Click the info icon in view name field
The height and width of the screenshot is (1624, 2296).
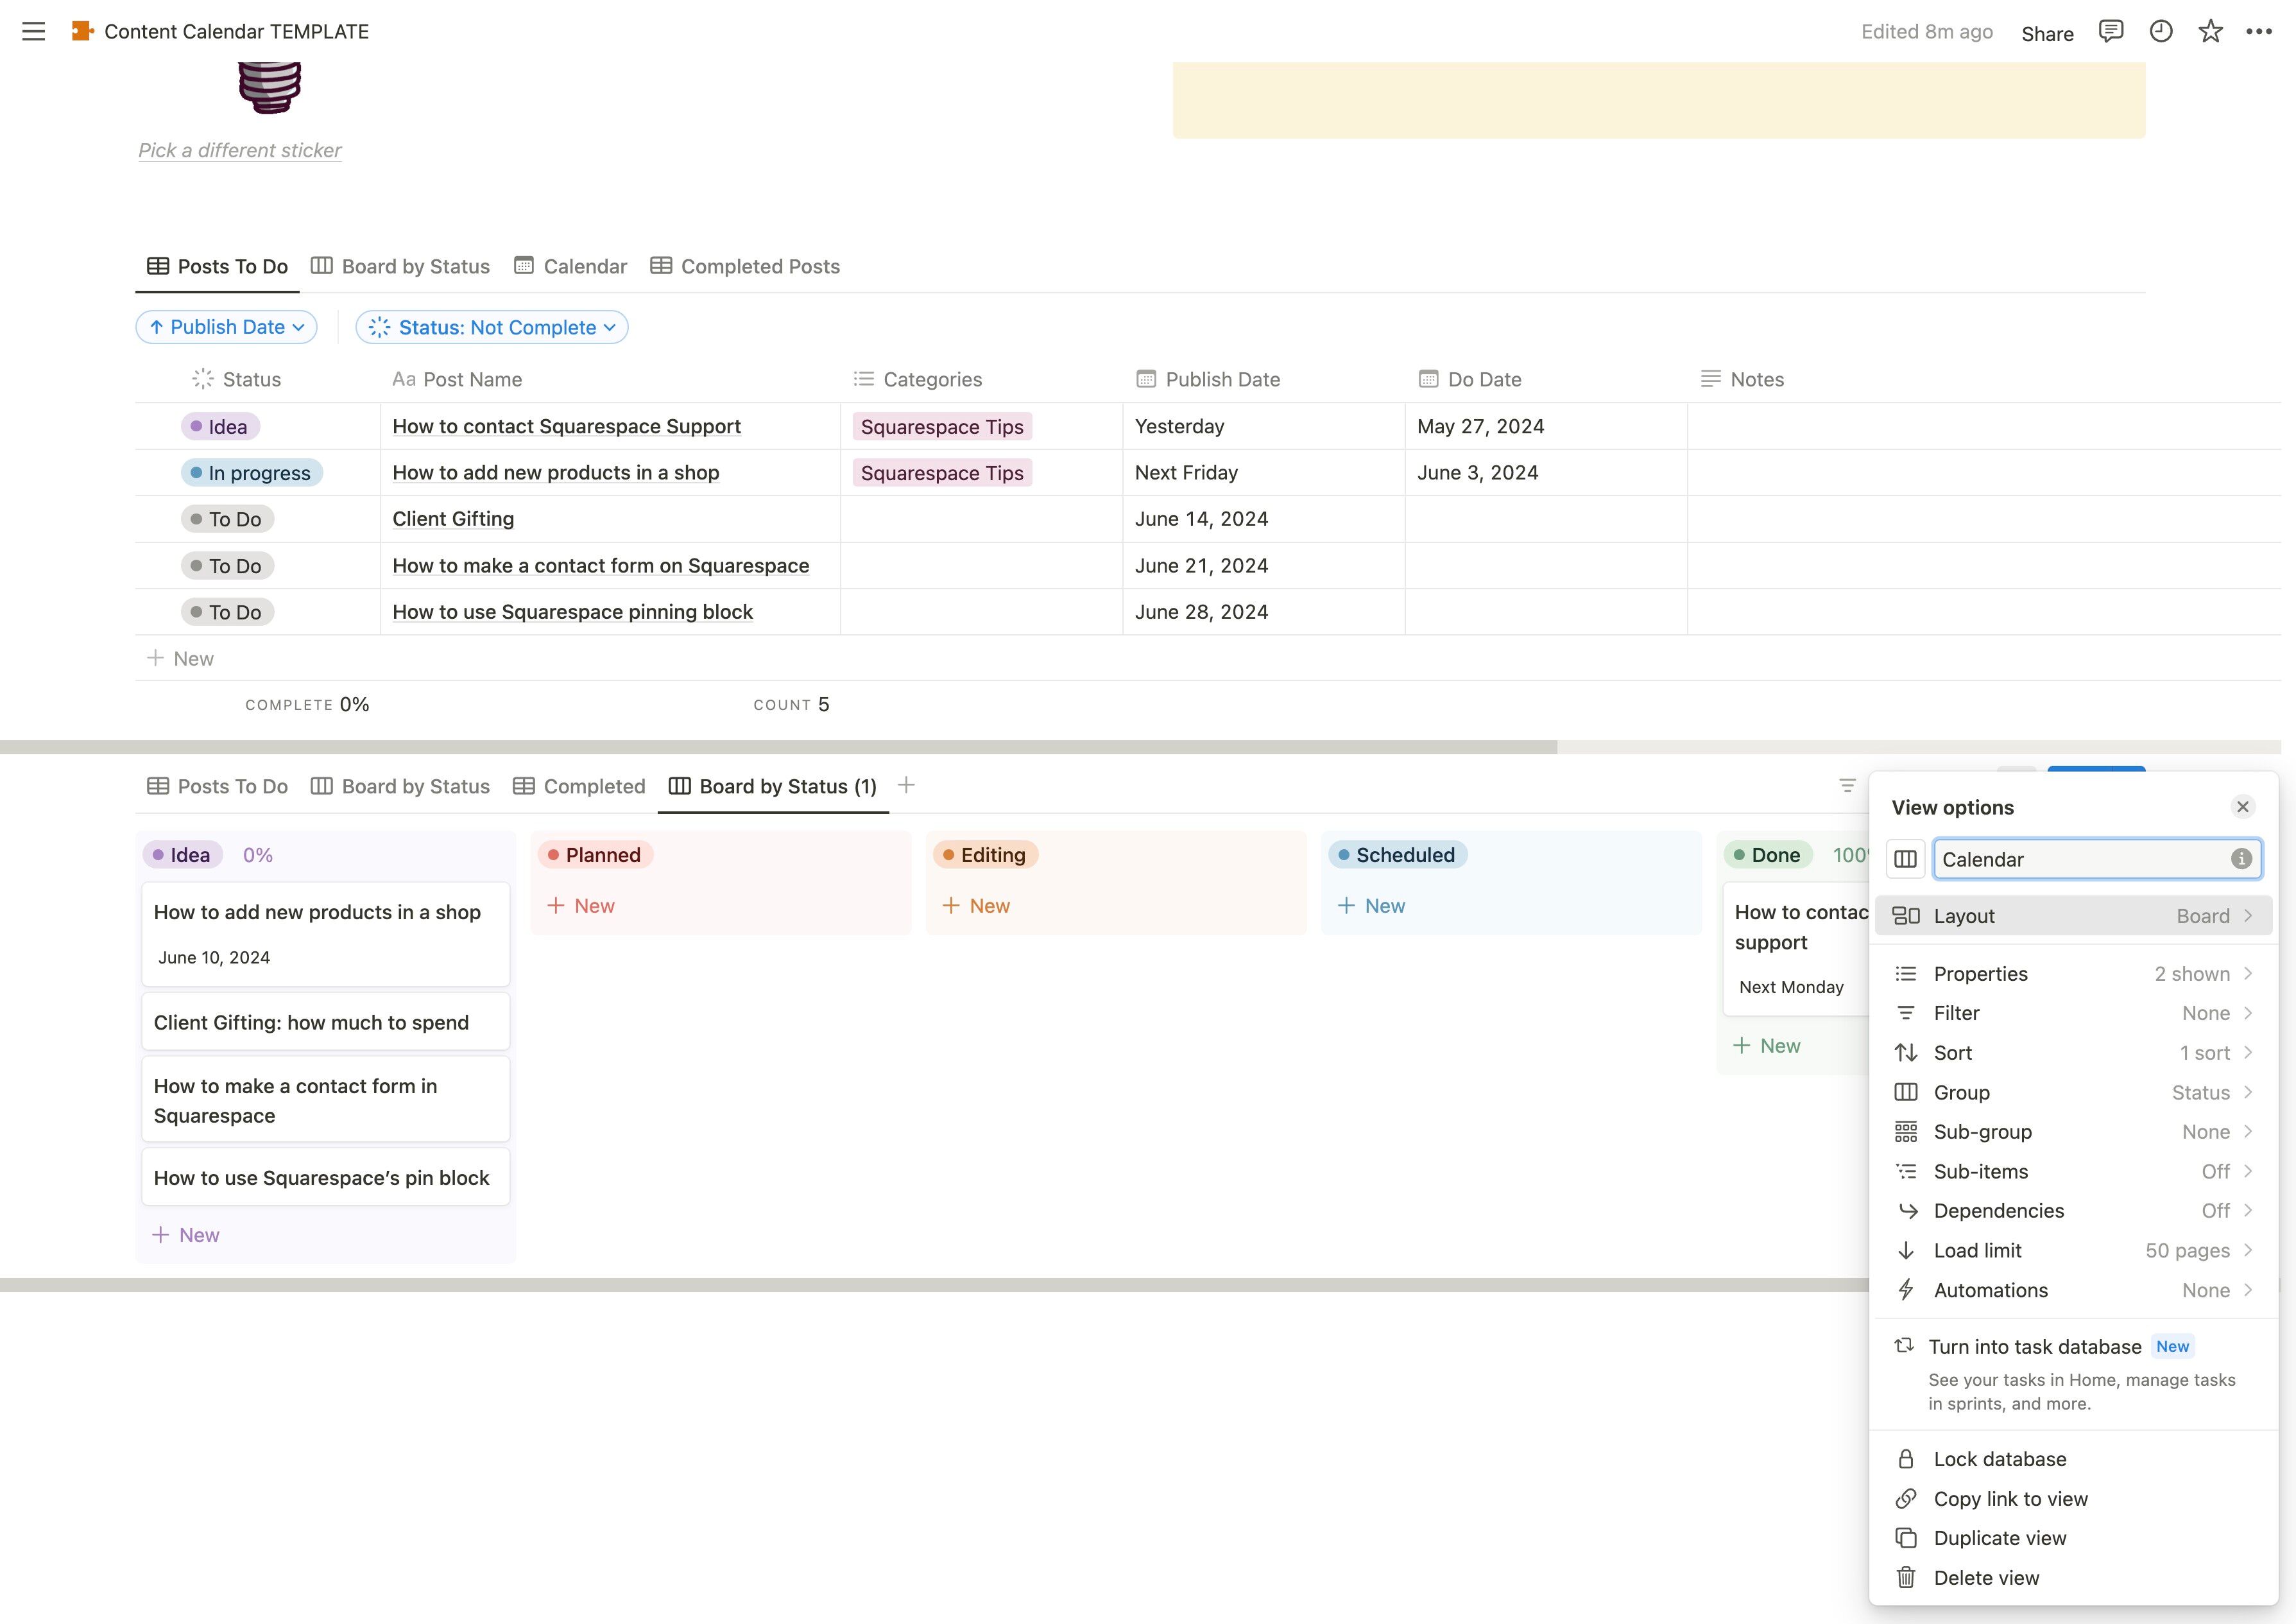click(x=2241, y=858)
